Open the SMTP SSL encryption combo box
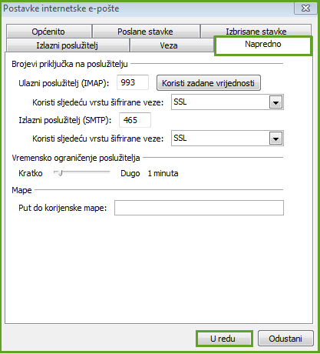 point(227,139)
